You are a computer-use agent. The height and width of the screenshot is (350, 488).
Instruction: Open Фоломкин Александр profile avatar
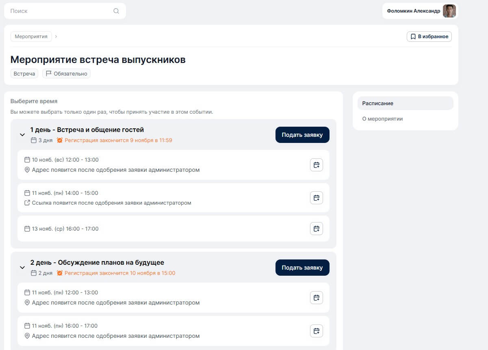tap(449, 11)
